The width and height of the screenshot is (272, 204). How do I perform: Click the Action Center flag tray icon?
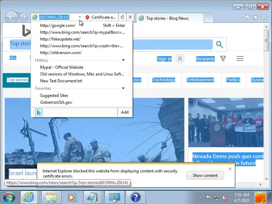(x=208, y=198)
